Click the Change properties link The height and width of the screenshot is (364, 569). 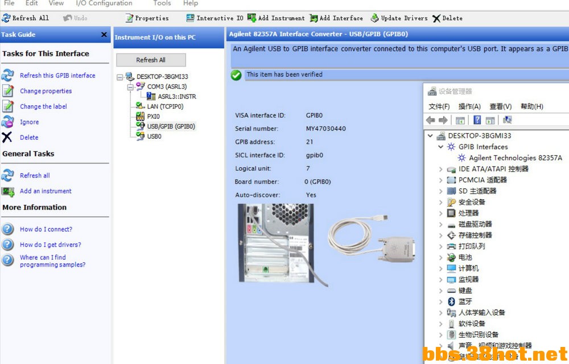pyautogui.click(x=46, y=91)
